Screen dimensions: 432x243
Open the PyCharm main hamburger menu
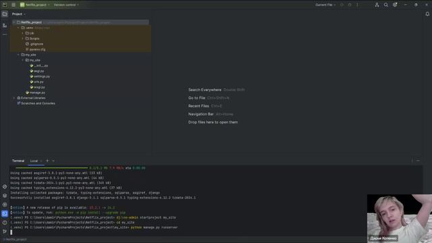click(13, 5)
